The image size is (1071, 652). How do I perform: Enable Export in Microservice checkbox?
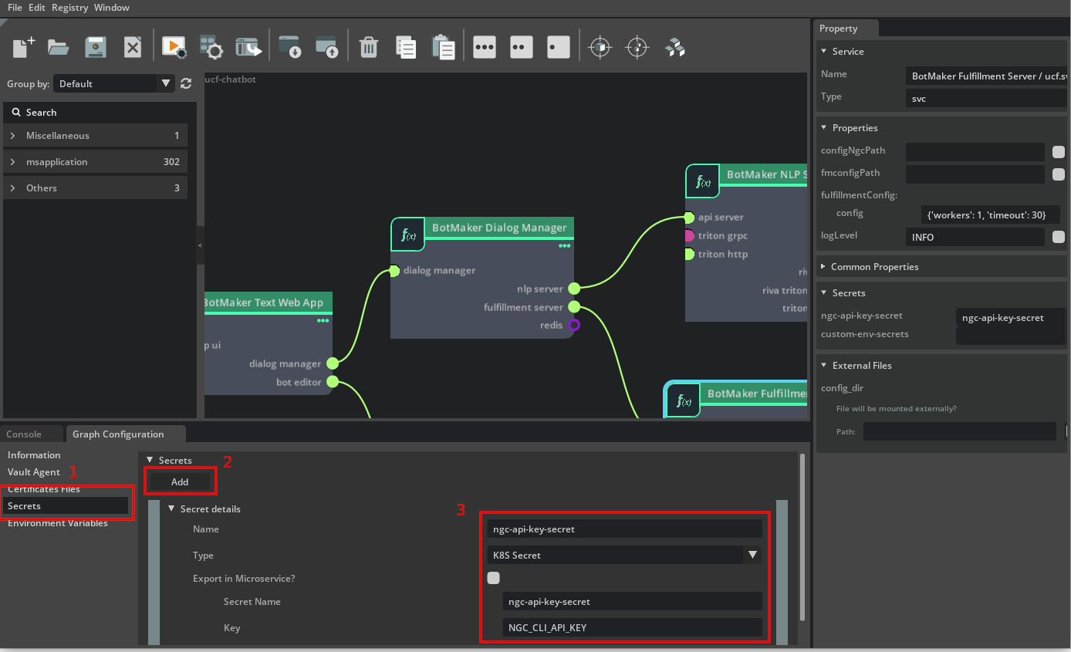point(494,578)
